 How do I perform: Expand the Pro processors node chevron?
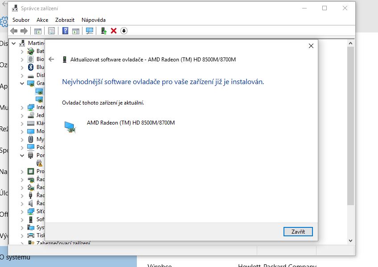22,171
